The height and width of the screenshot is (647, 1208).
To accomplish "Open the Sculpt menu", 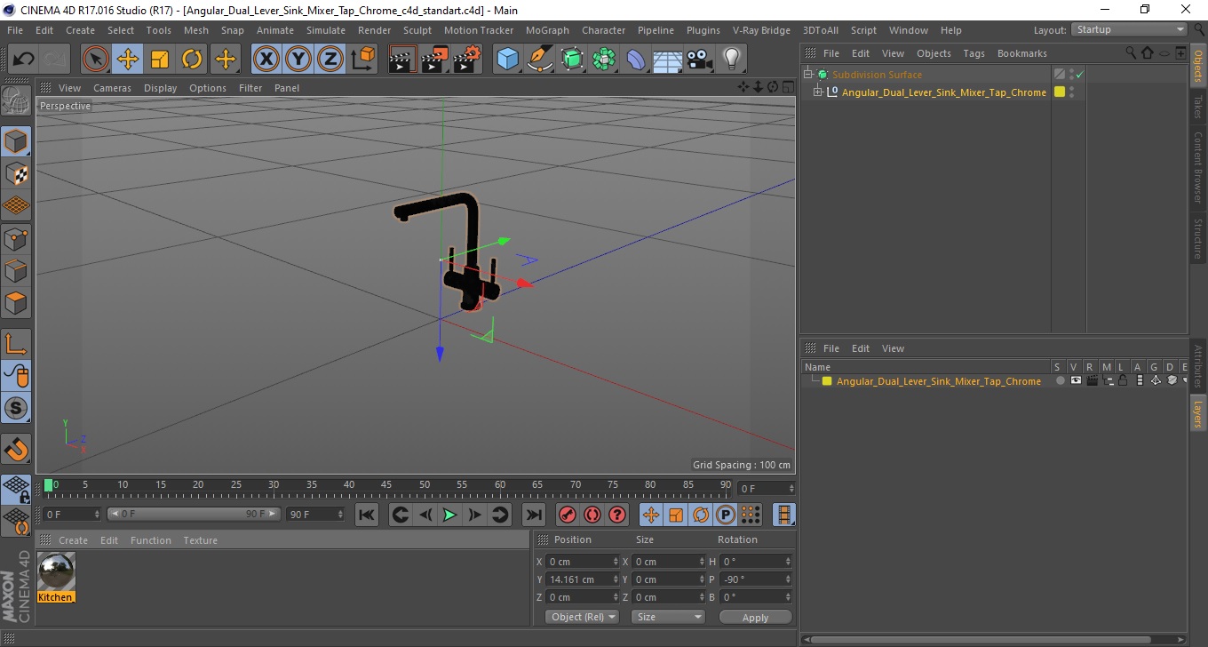I will pyautogui.click(x=417, y=30).
